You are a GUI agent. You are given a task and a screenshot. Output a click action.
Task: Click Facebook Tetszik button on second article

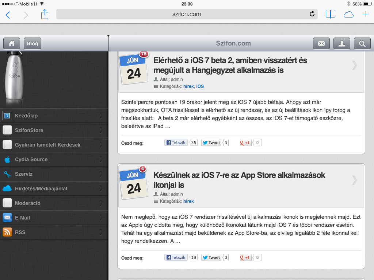tap(176, 257)
